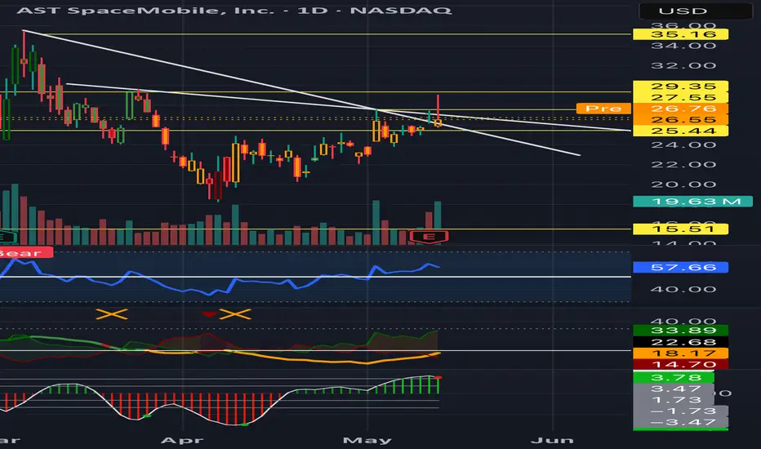Click the 22.00 price axis tick
The width and height of the screenshot is (761, 449).
(x=683, y=165)
